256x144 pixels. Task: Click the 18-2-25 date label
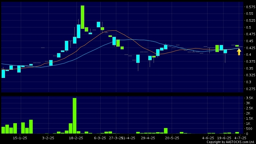click(76, 138)
